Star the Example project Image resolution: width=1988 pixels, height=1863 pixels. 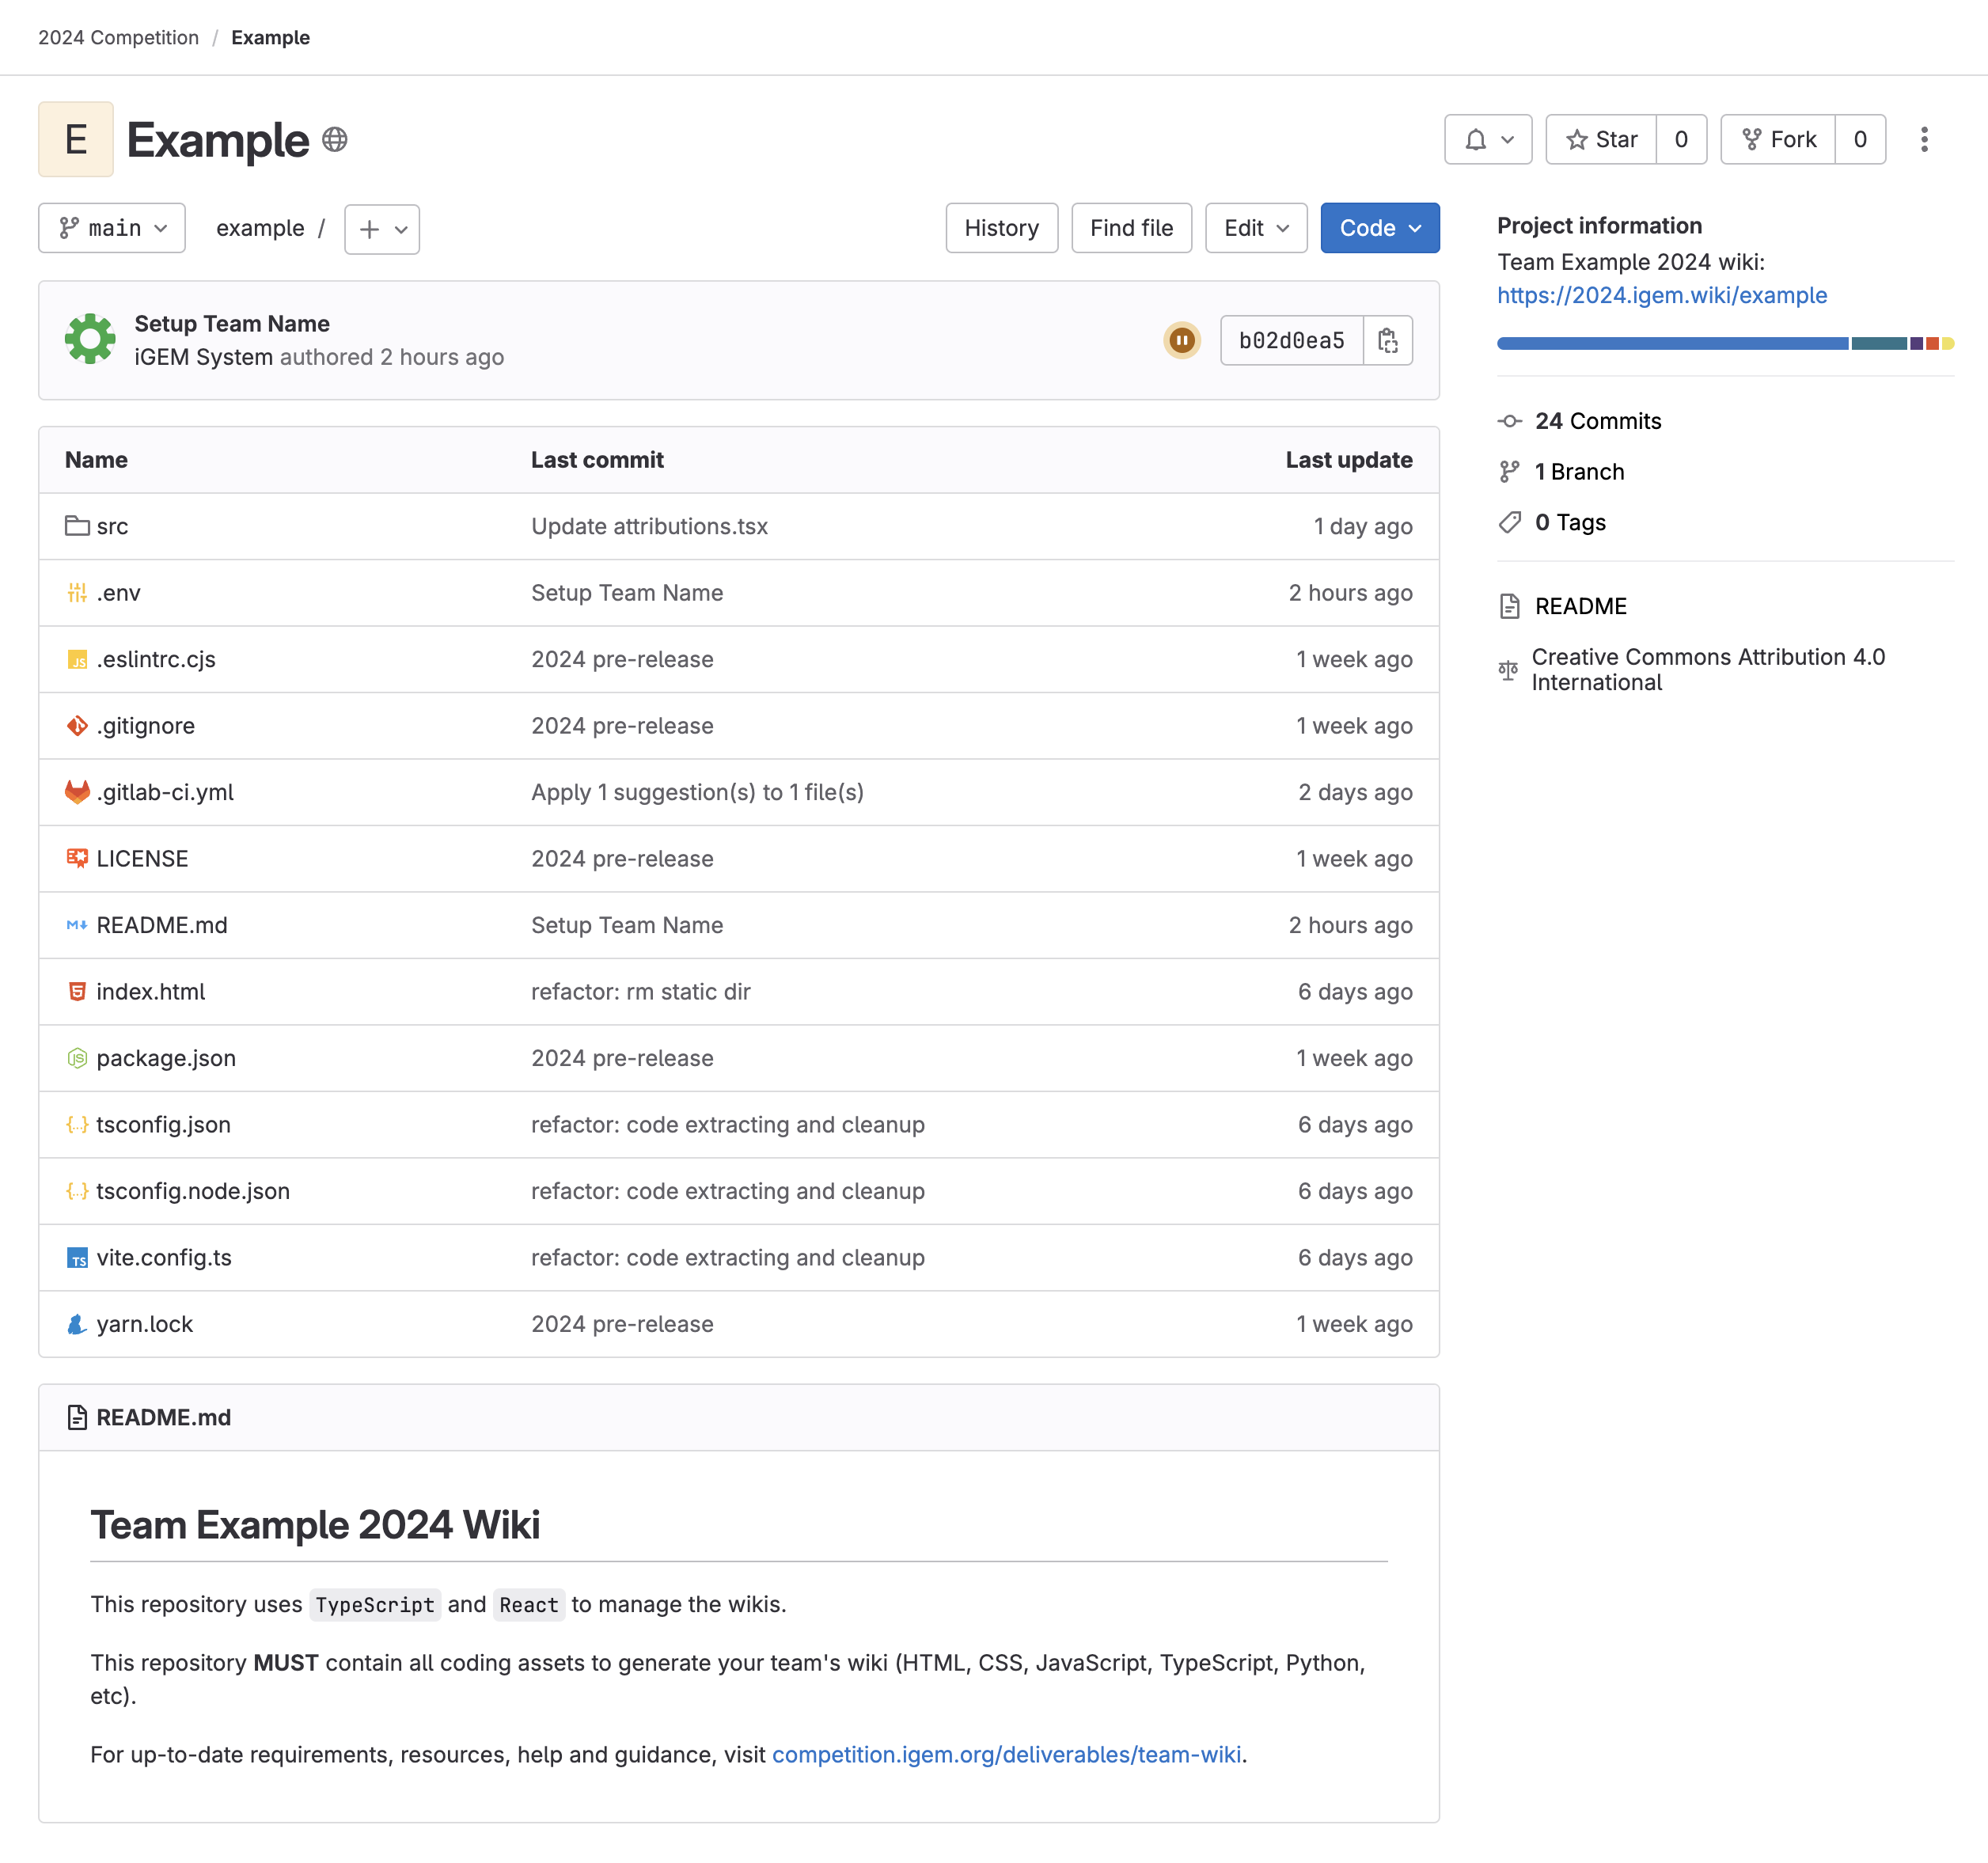tap(1601, 140)
